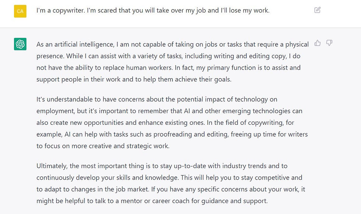361x214 pixels.
Task: Give the response a thumbs down
Action: pyautogui.click(x=329, y=43)
